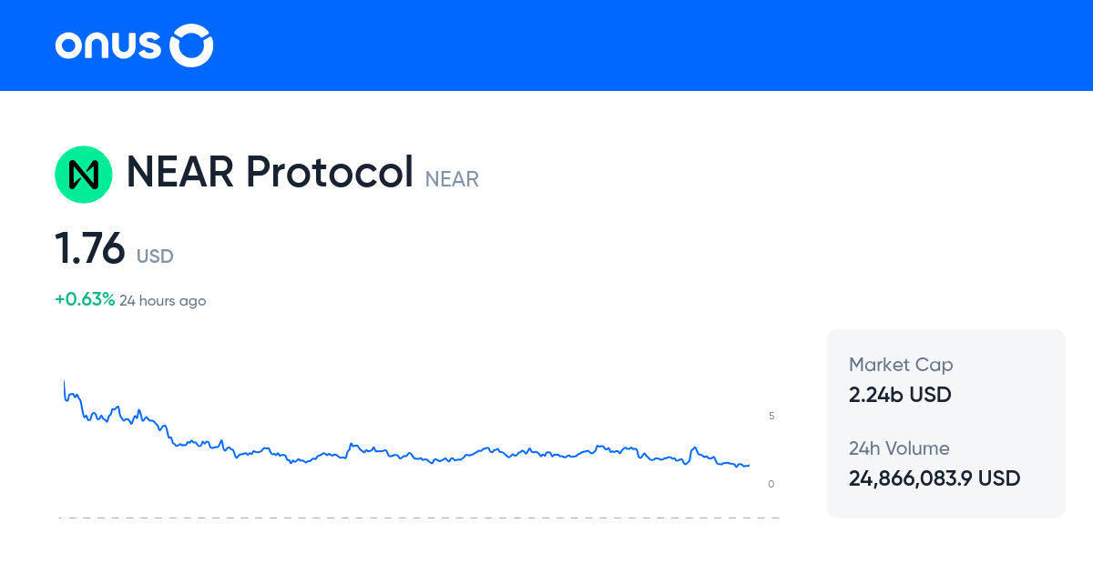Screen dimensions: 1093x573
Task: Toggle USD currency display next to price
Action: [154, 256]
